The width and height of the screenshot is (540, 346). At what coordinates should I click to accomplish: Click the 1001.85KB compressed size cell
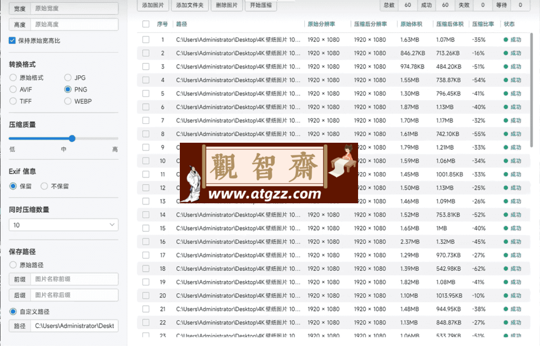tap(449, 174)
